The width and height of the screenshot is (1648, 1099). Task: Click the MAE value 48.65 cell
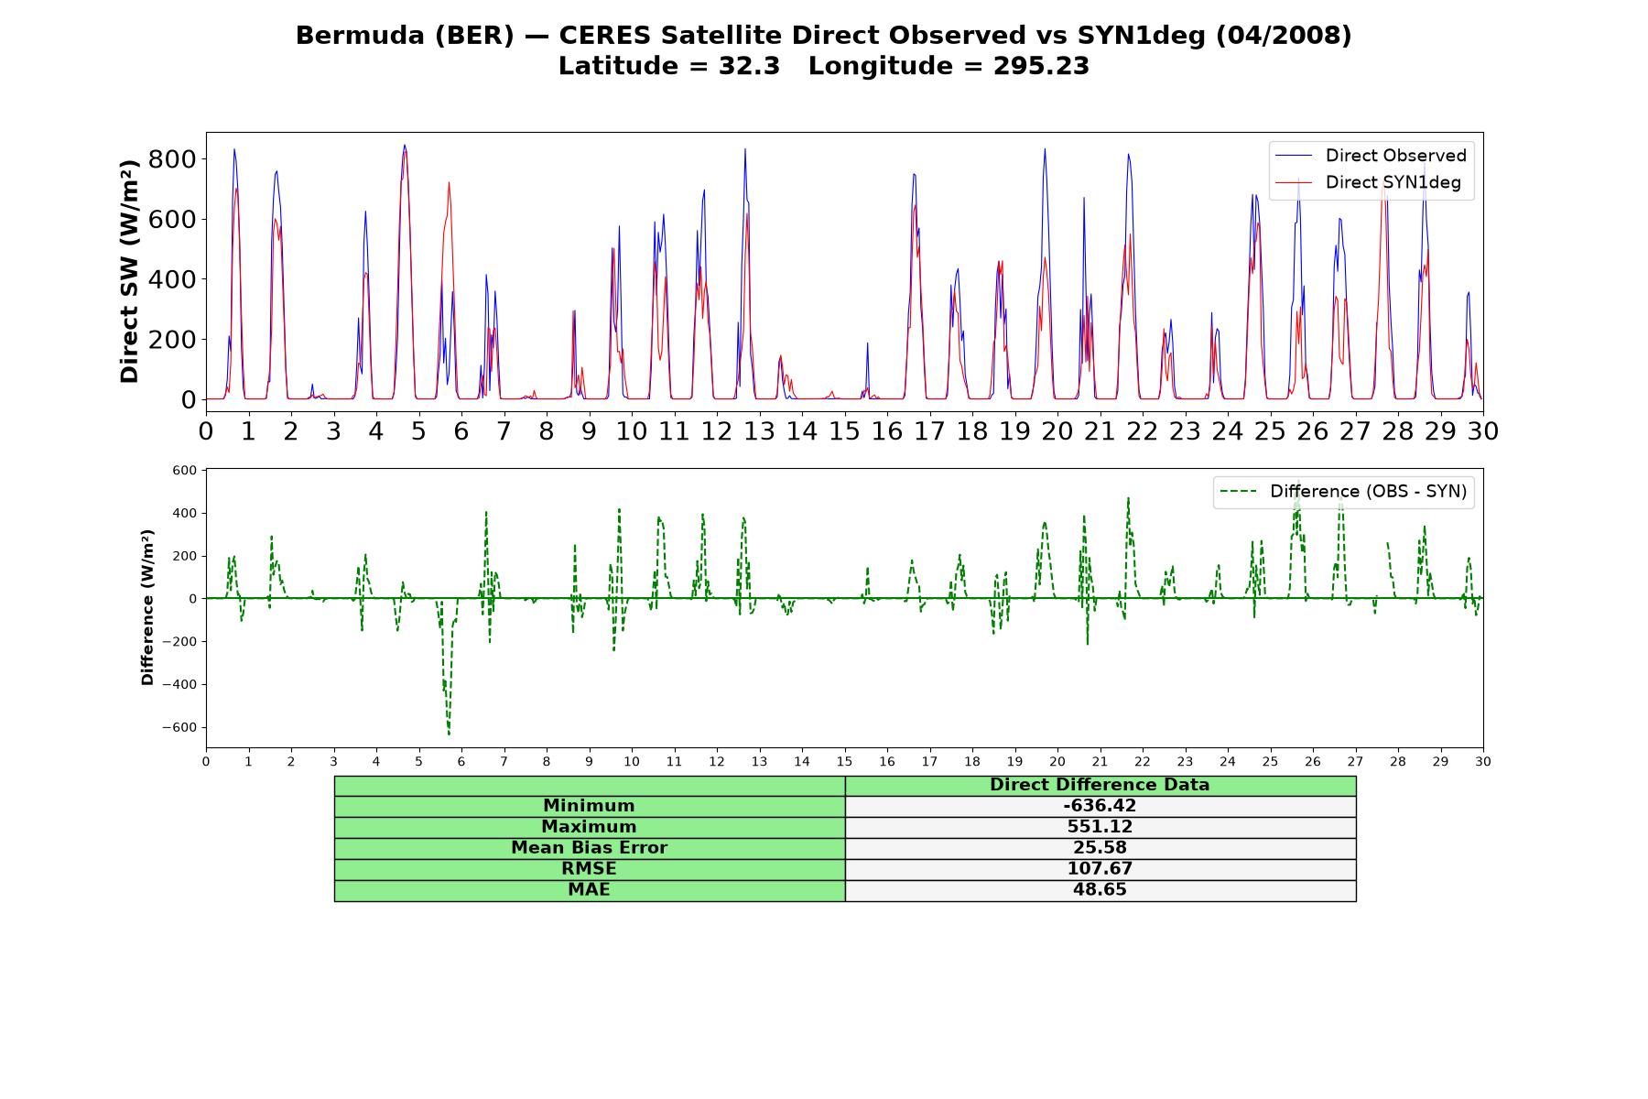click(x=1100, y=890)
